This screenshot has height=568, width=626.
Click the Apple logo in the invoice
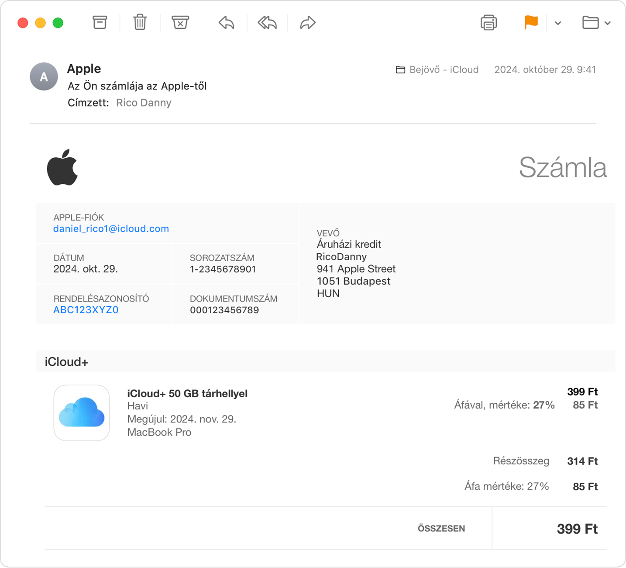click(x=62, y=167)
